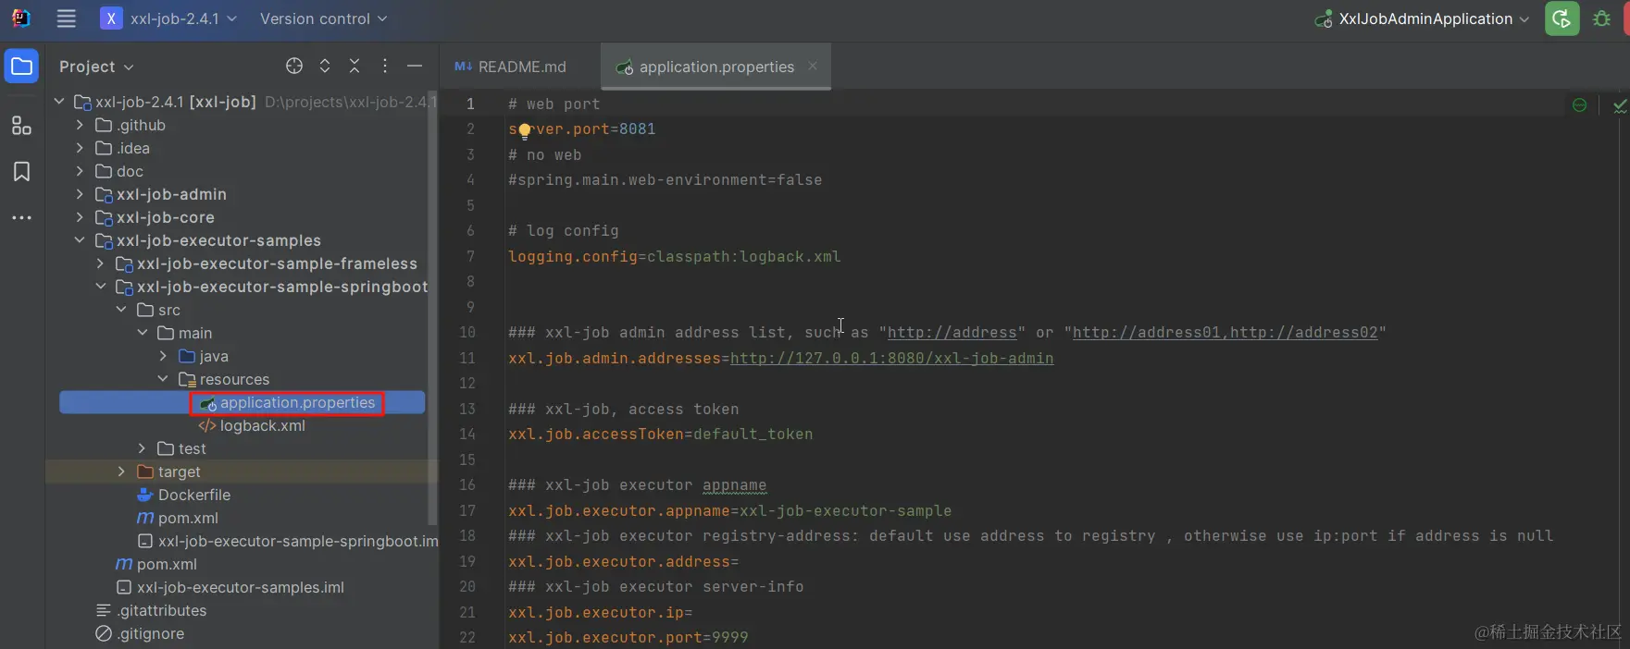1630x649 pixels.
Task: Open the Project view mode dropdown
Action: point(96,67)
